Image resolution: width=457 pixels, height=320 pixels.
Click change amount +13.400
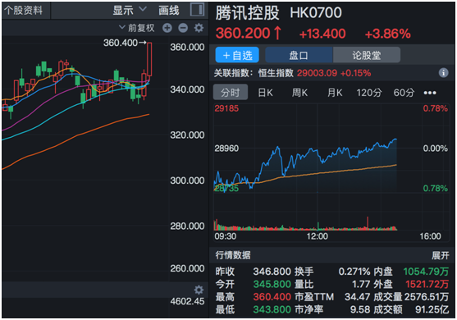point(322,34)
